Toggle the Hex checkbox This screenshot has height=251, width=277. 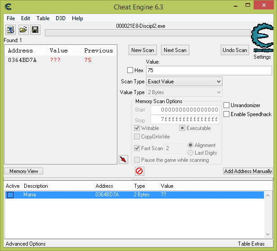(x=130, y=70)
